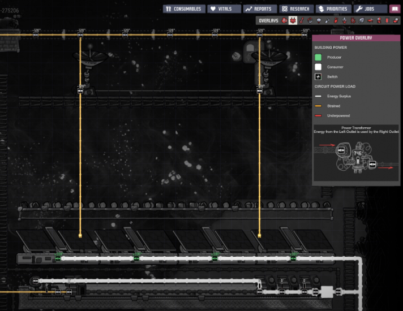Open the Priorities screen
Image resolution: width=403 pixels, height=311 pixels.
tap(333, 8)
